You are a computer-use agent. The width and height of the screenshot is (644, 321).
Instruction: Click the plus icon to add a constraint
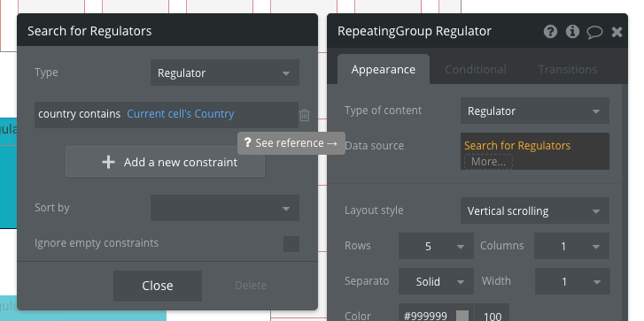click(x=108, y=162)
